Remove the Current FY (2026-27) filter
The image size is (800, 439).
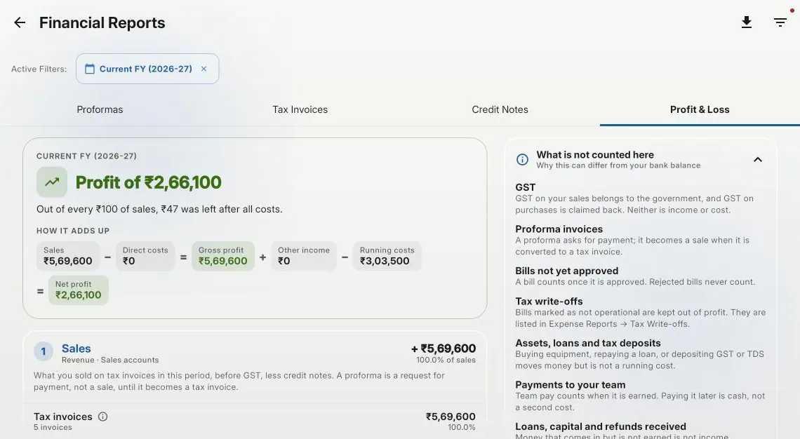click(204, 69)
